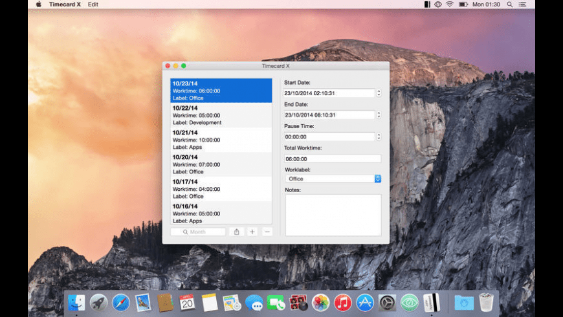Open the Trash in Dock

486,303
